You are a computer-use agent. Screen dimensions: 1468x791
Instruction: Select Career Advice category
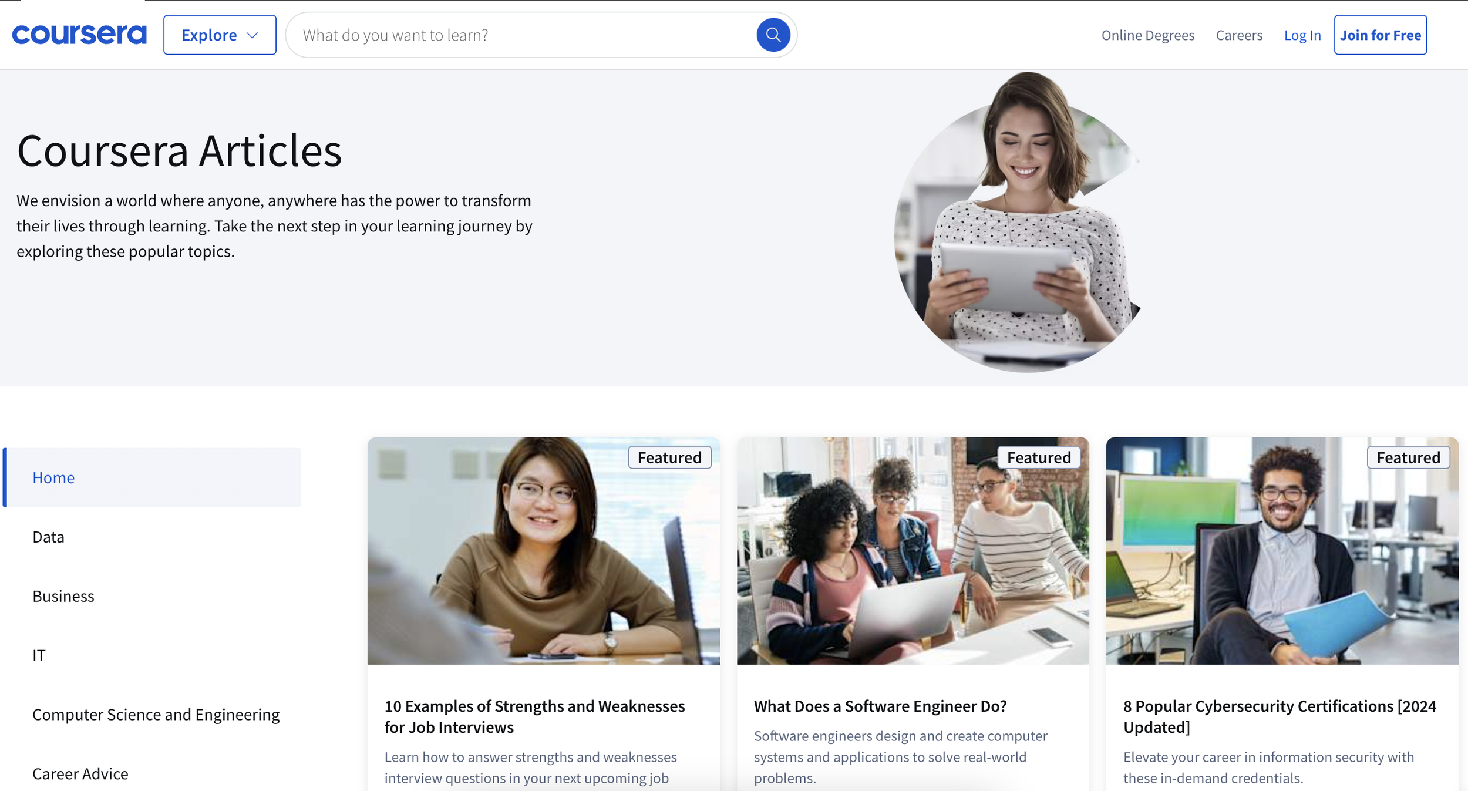(80, 774)
